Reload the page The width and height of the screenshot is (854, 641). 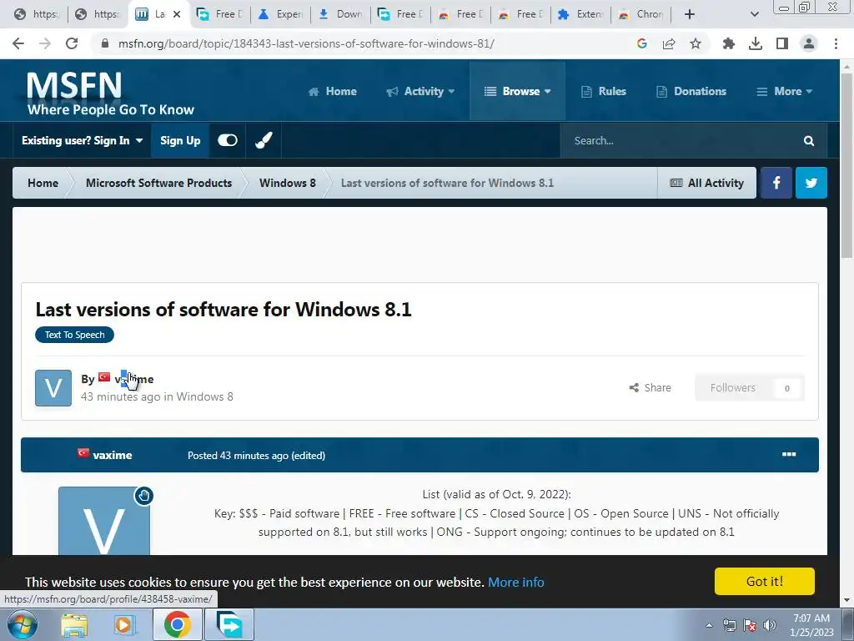point(72,43)
